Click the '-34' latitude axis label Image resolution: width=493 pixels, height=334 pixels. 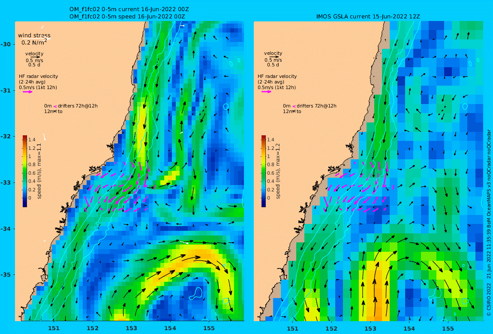6,229
